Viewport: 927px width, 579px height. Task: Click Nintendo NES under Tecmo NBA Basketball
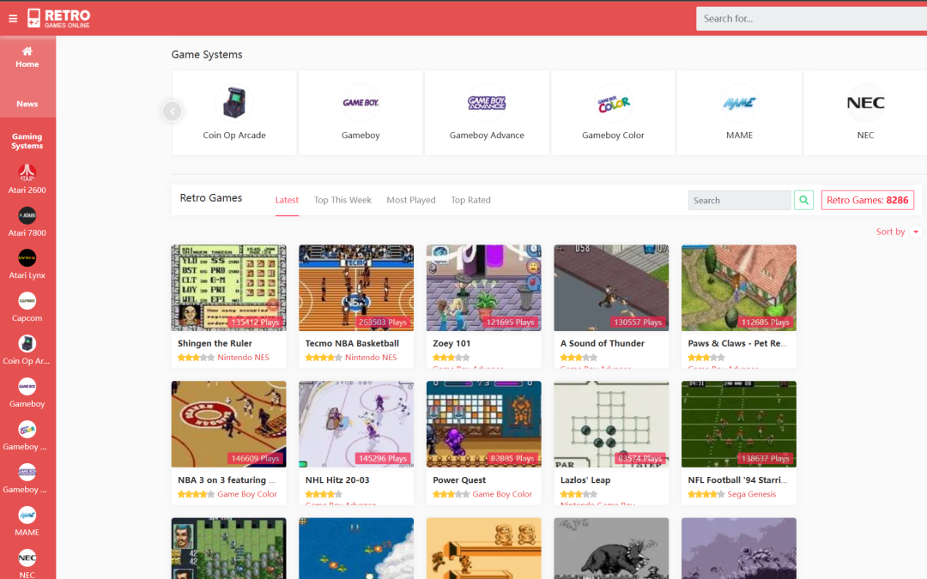(371, 358)
